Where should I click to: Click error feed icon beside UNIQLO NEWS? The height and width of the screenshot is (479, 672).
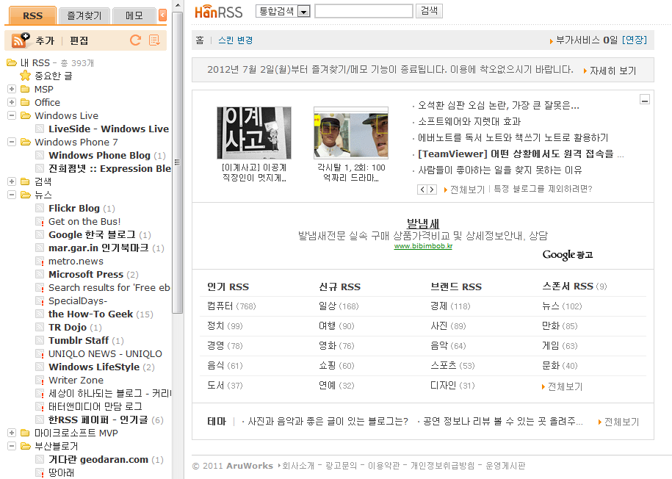40,354
